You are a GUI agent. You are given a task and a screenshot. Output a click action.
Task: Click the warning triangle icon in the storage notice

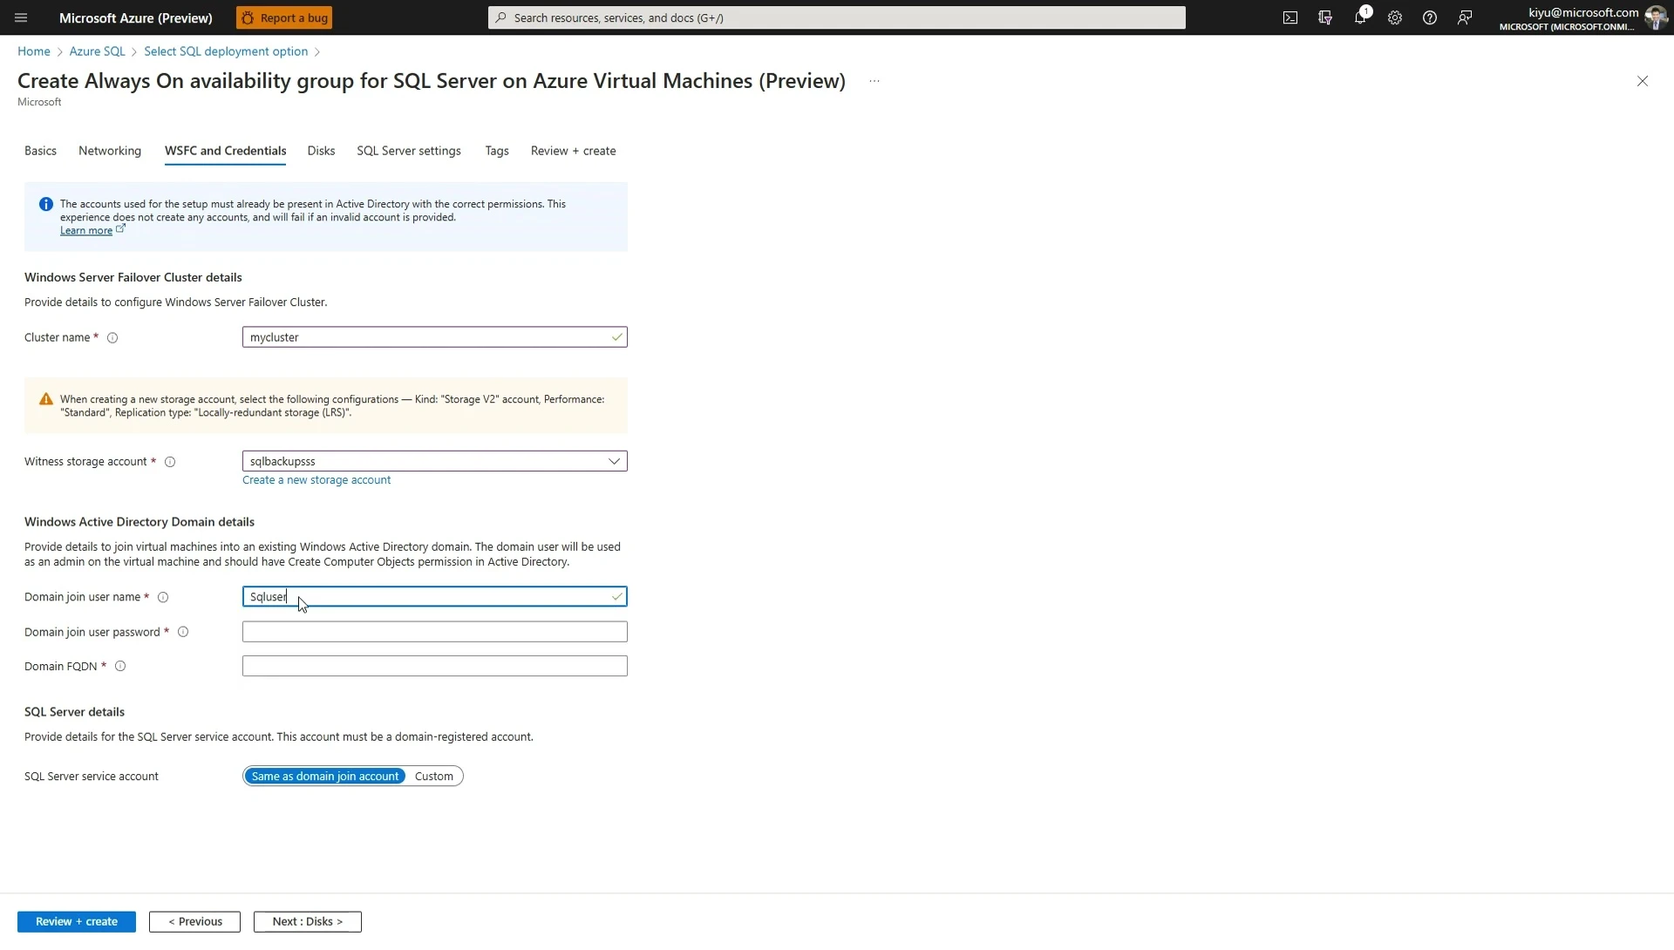pyautogui.click(x=46, y=399)
